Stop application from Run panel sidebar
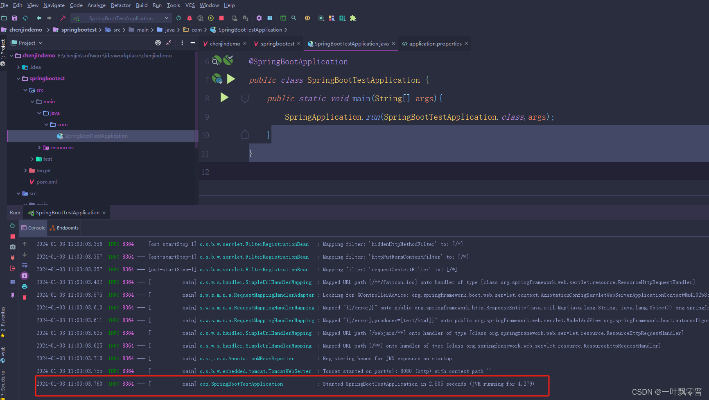The width and height of the screenshot is (709, 400). point(13,236)
